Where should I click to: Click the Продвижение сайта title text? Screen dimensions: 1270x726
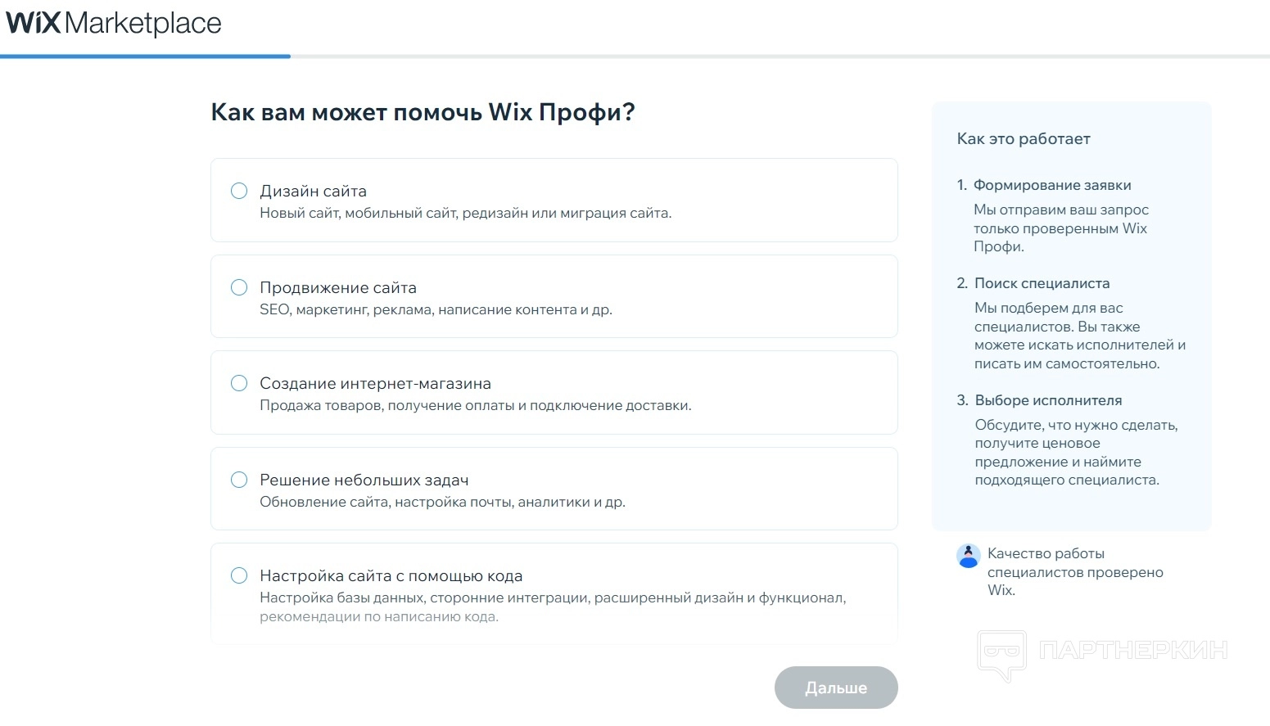[338, 287]
